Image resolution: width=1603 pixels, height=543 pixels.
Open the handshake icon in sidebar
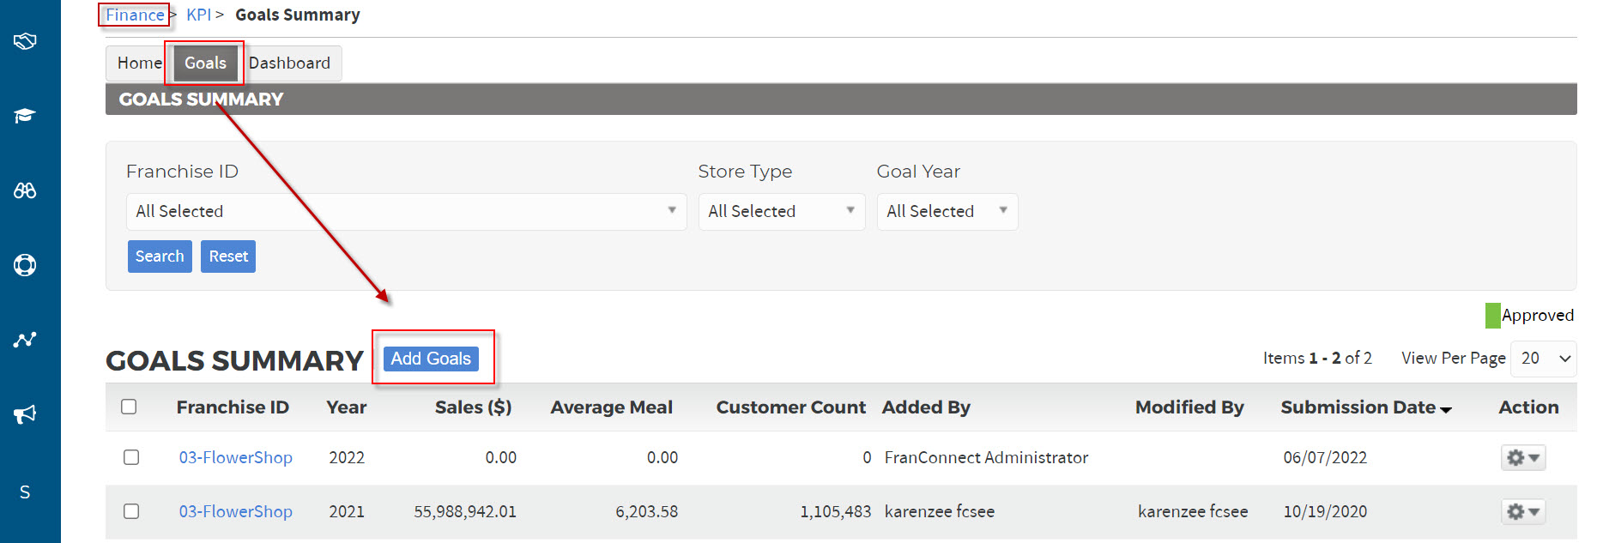pos(25,40)
